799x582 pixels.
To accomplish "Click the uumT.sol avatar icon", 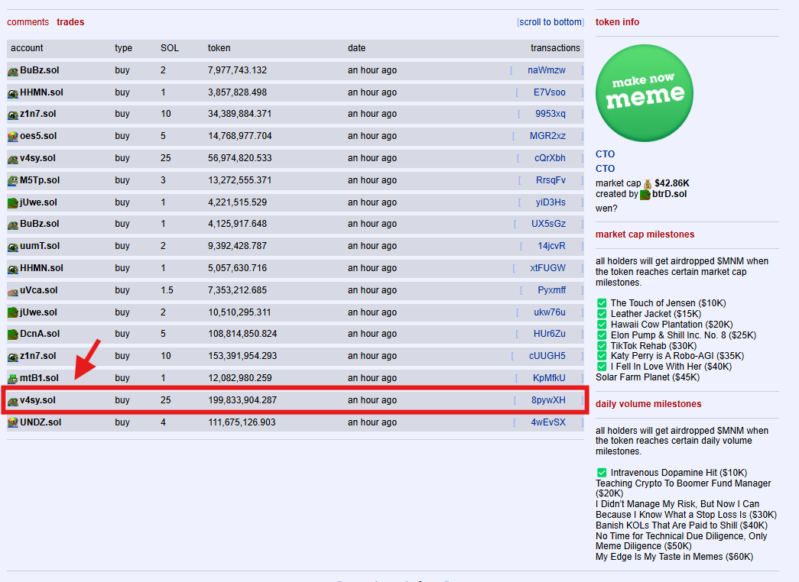I will click(x=13, y=247).
